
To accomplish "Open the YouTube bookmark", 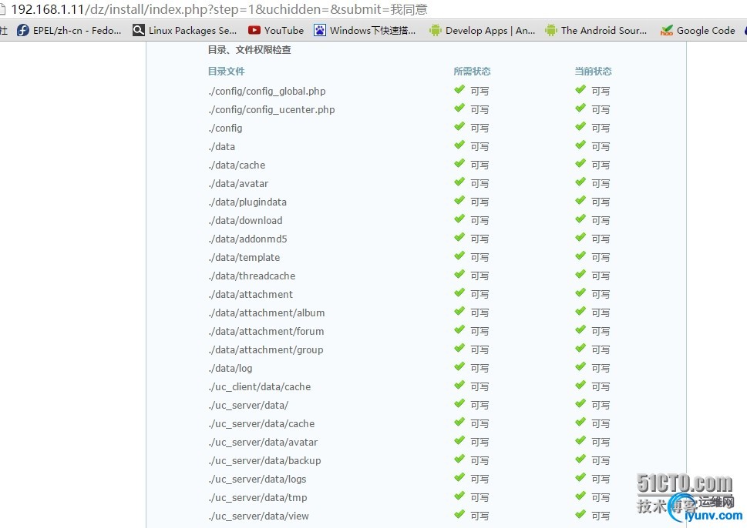I will (276, 31).
